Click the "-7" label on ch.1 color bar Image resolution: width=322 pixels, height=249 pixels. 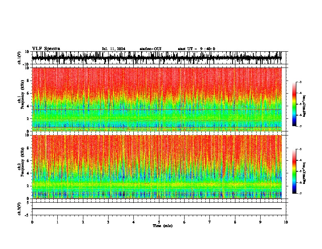click(300, 126)
